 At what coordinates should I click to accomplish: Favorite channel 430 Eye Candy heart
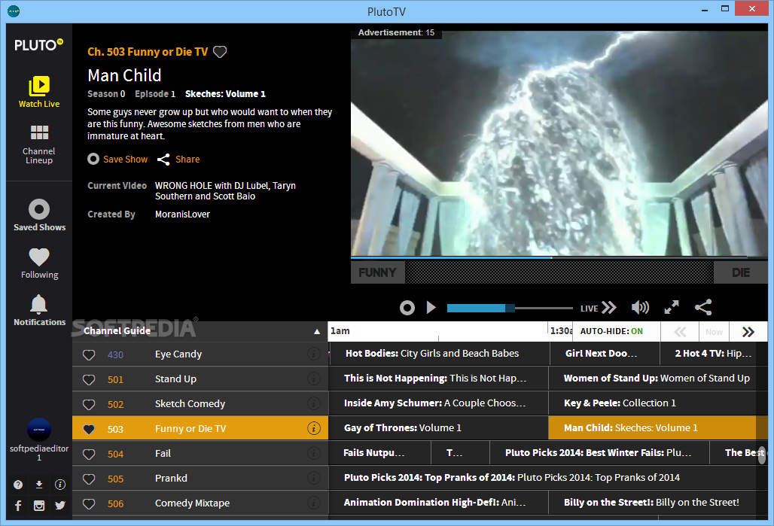[89, 354]
